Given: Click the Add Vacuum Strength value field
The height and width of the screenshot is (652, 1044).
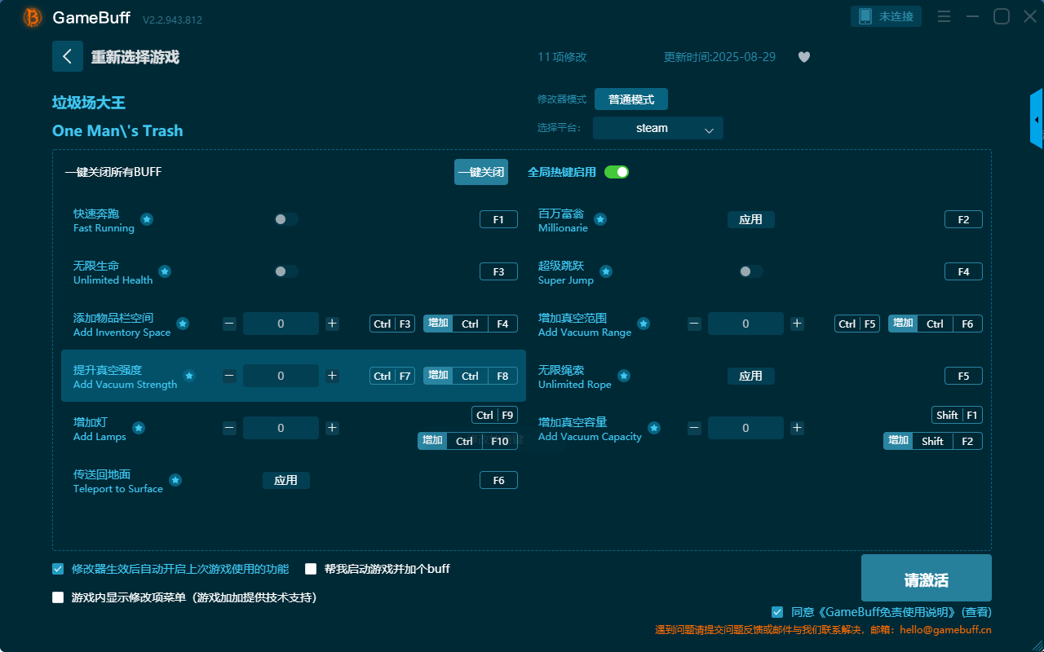Looking at the screenshot, I should point(281,376).
